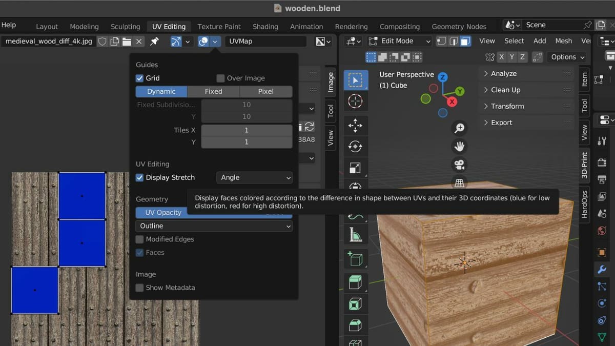Image resolution: width=615 pixels, height=346 pixels.
Task: Select the Dynamic grid type
Action: click(x=161, y=92)
